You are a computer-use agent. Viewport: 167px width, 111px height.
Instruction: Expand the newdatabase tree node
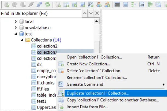click(16, 28)
